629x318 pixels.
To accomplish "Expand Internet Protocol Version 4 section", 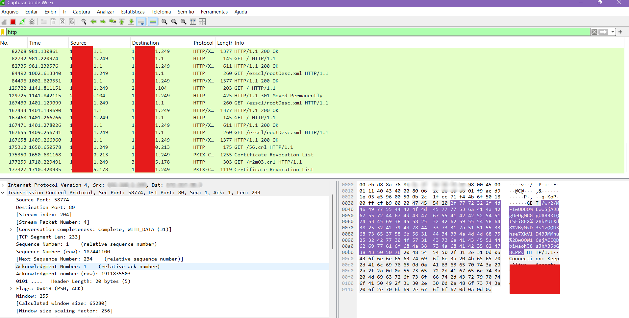I will 3,185.
